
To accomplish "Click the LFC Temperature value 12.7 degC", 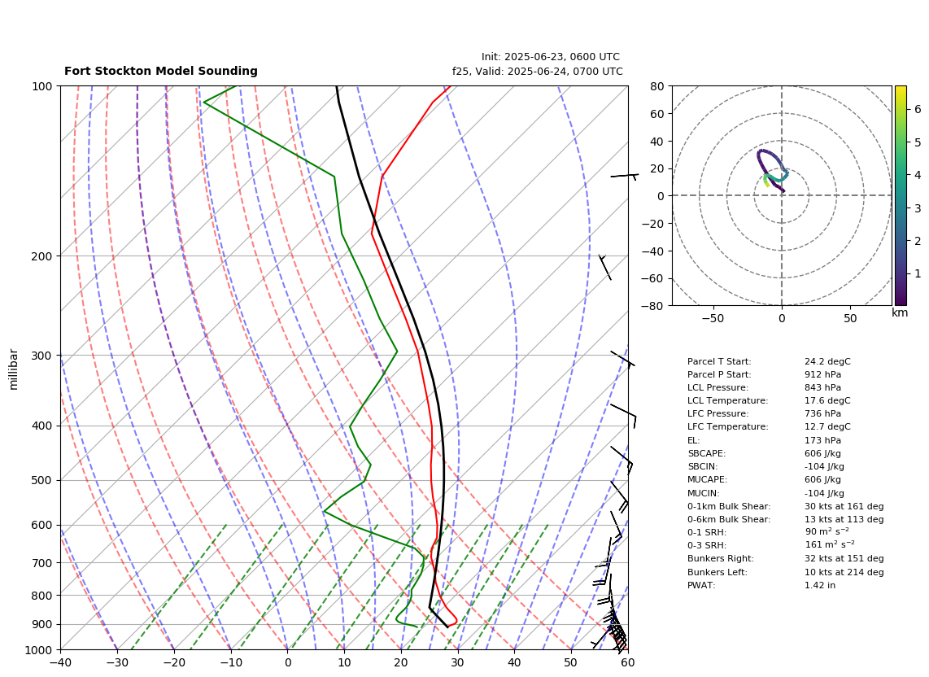I will pos(827,427).
